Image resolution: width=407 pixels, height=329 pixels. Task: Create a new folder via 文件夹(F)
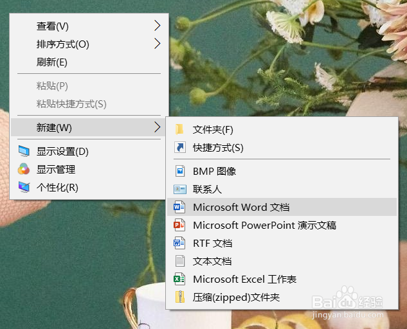pyautogui.click(x=282, y=129)
